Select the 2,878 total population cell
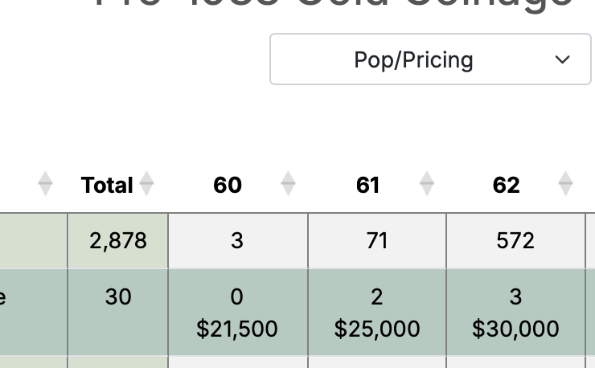Image resolution: width=595 pixels, height=368 pixels. [118, 241]
